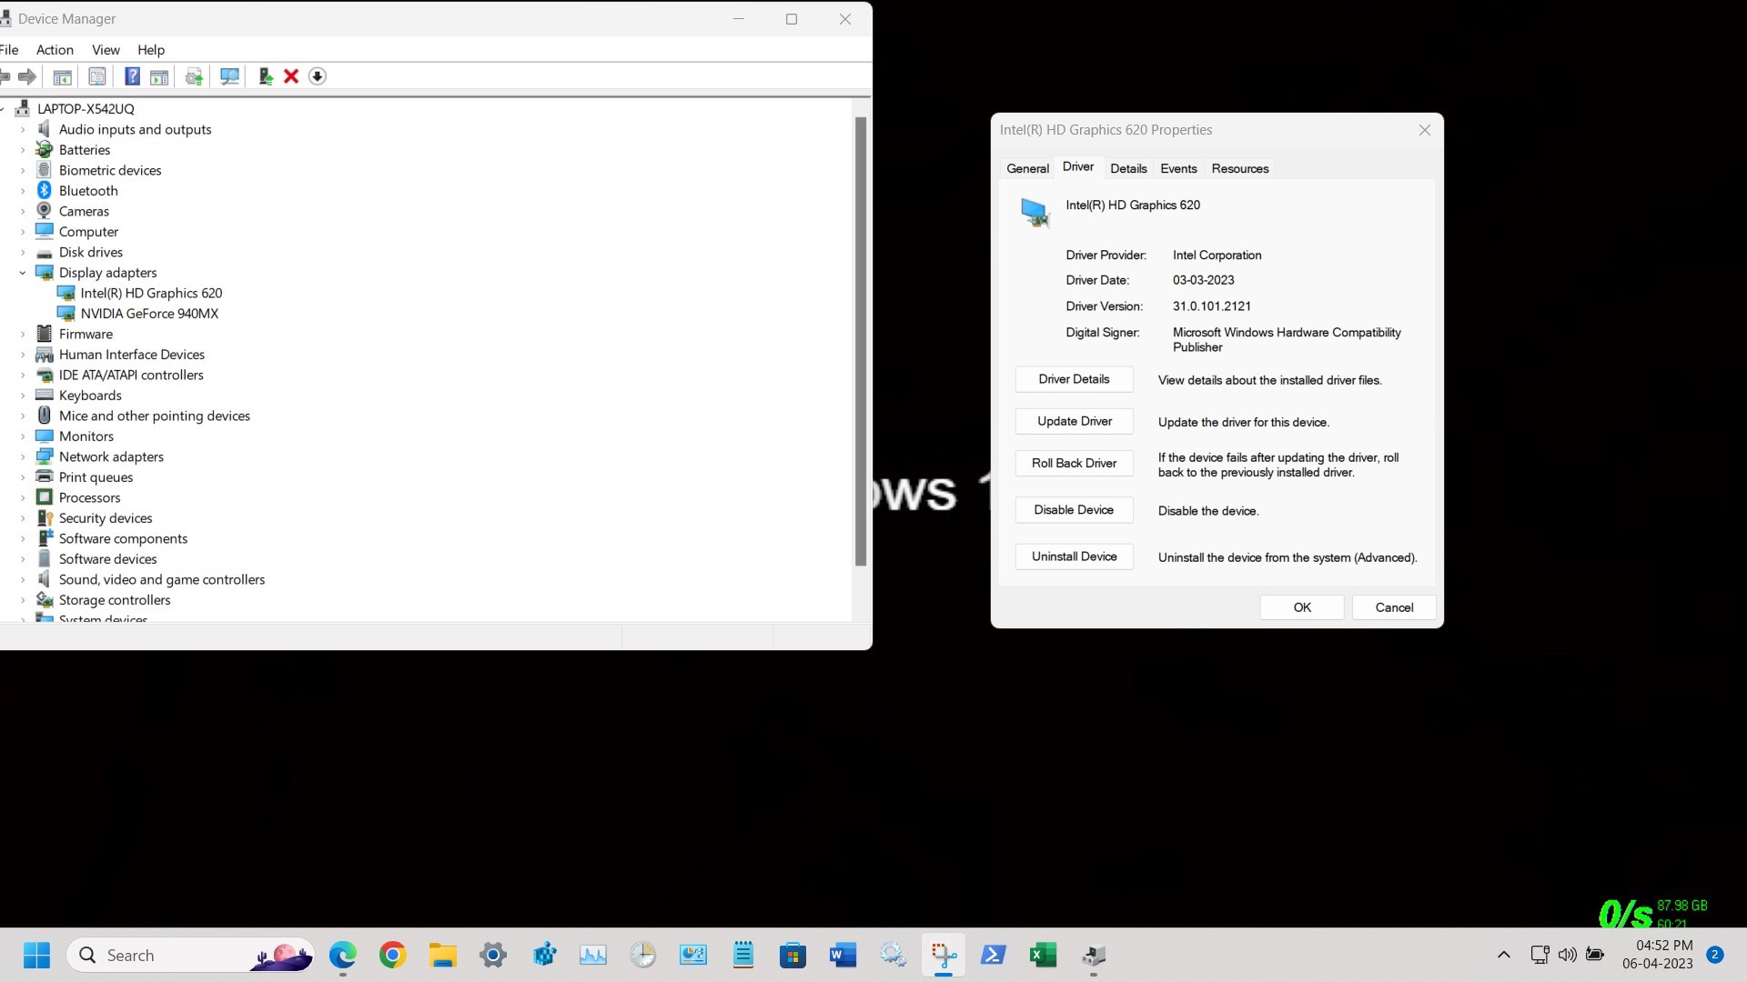The width and height of the screenshot is (1747, 982).
Task: Click the Disable Device button
Action: pos(1074,511)
